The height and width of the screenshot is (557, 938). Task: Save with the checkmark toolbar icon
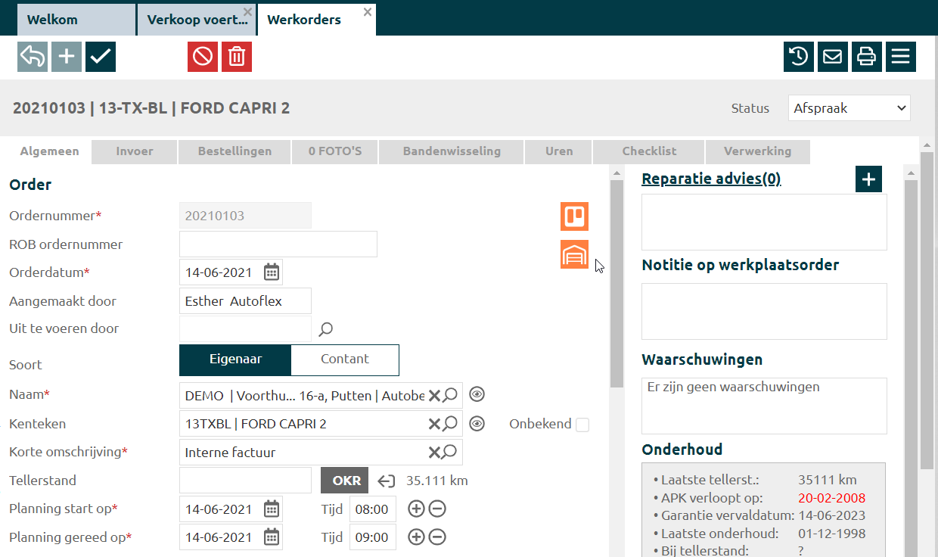[101, 57]
